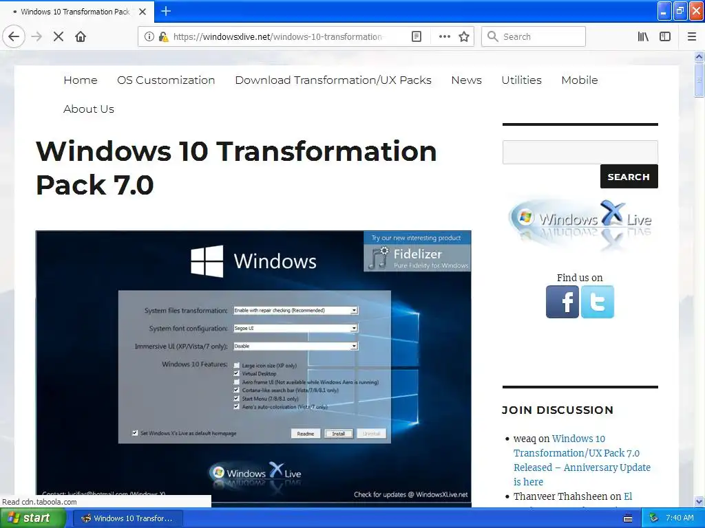Open the Mobile menu item
The height and width of the screenshot is (528, 705).
coord(580,80)
